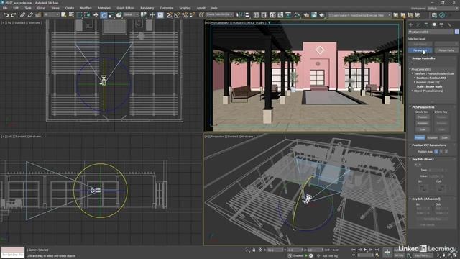Activate the PhysCamera001 viewport label
This screenshot has height=259, width=460.
point(218,22)
